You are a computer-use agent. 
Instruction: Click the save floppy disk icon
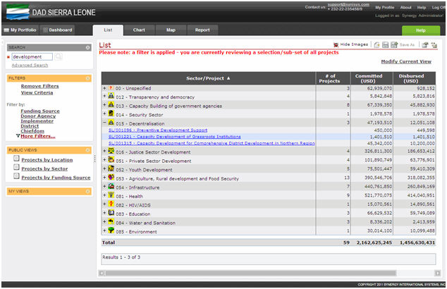[385, 44]
